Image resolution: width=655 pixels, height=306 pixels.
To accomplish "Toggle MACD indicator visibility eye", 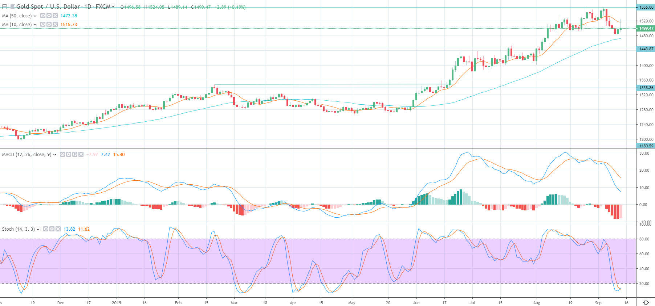I will [62, 154].
